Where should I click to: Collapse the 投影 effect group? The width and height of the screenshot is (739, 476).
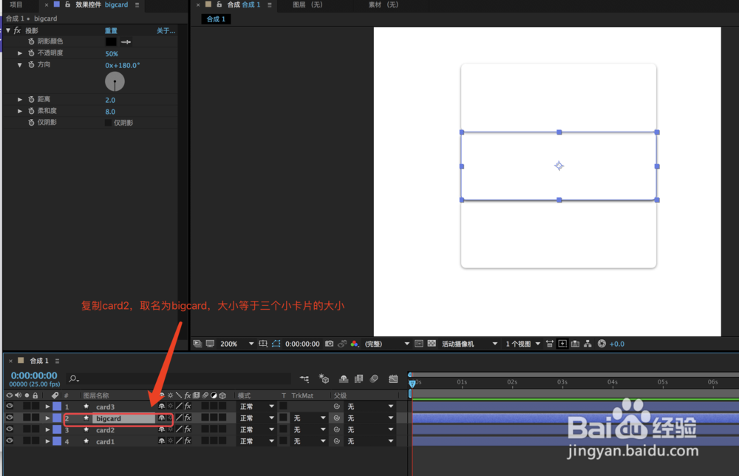8,30
